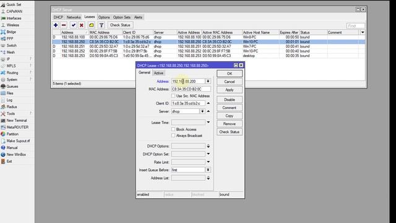This screenshot has height=223, width=396.
Task: Open column chooser dropdown in leases table
Action: (x=363, y=32)
